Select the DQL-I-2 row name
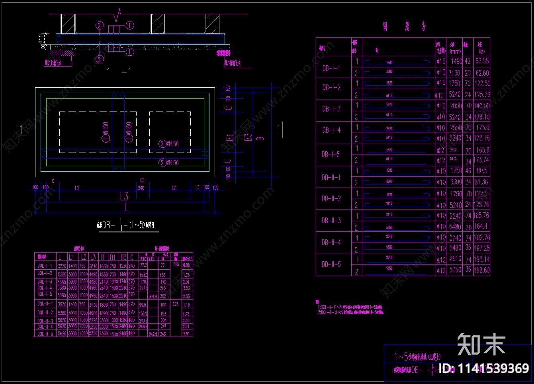 [x=45, y=273]
